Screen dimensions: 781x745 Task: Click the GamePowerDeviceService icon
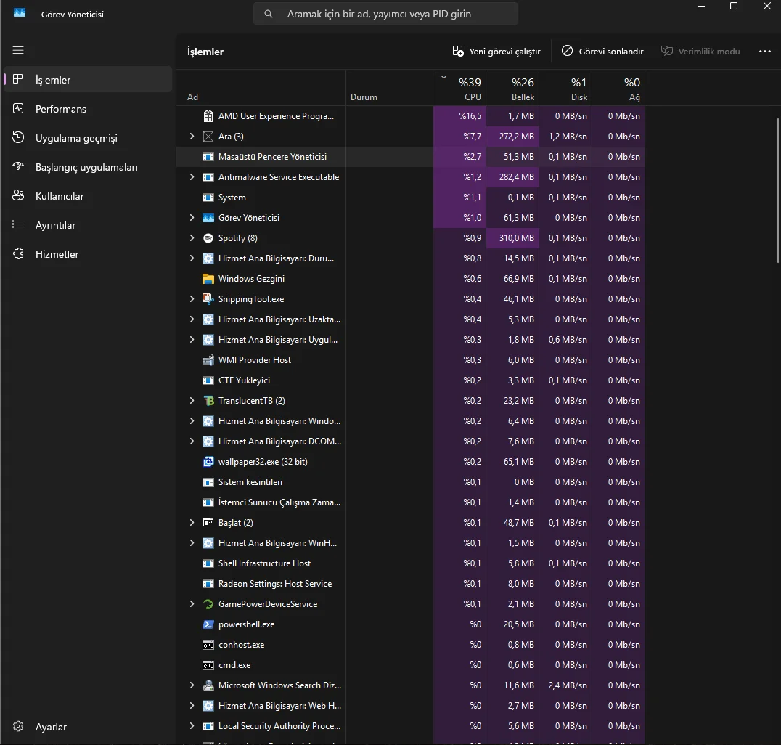[x=208, y=604]
